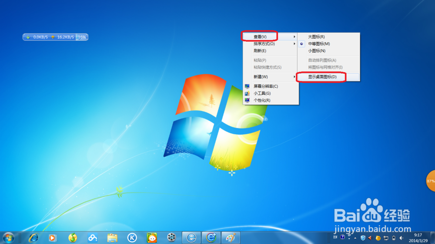Select 中等图标(M) medium icons
The image size is (435, 244).
click(329, 44)
